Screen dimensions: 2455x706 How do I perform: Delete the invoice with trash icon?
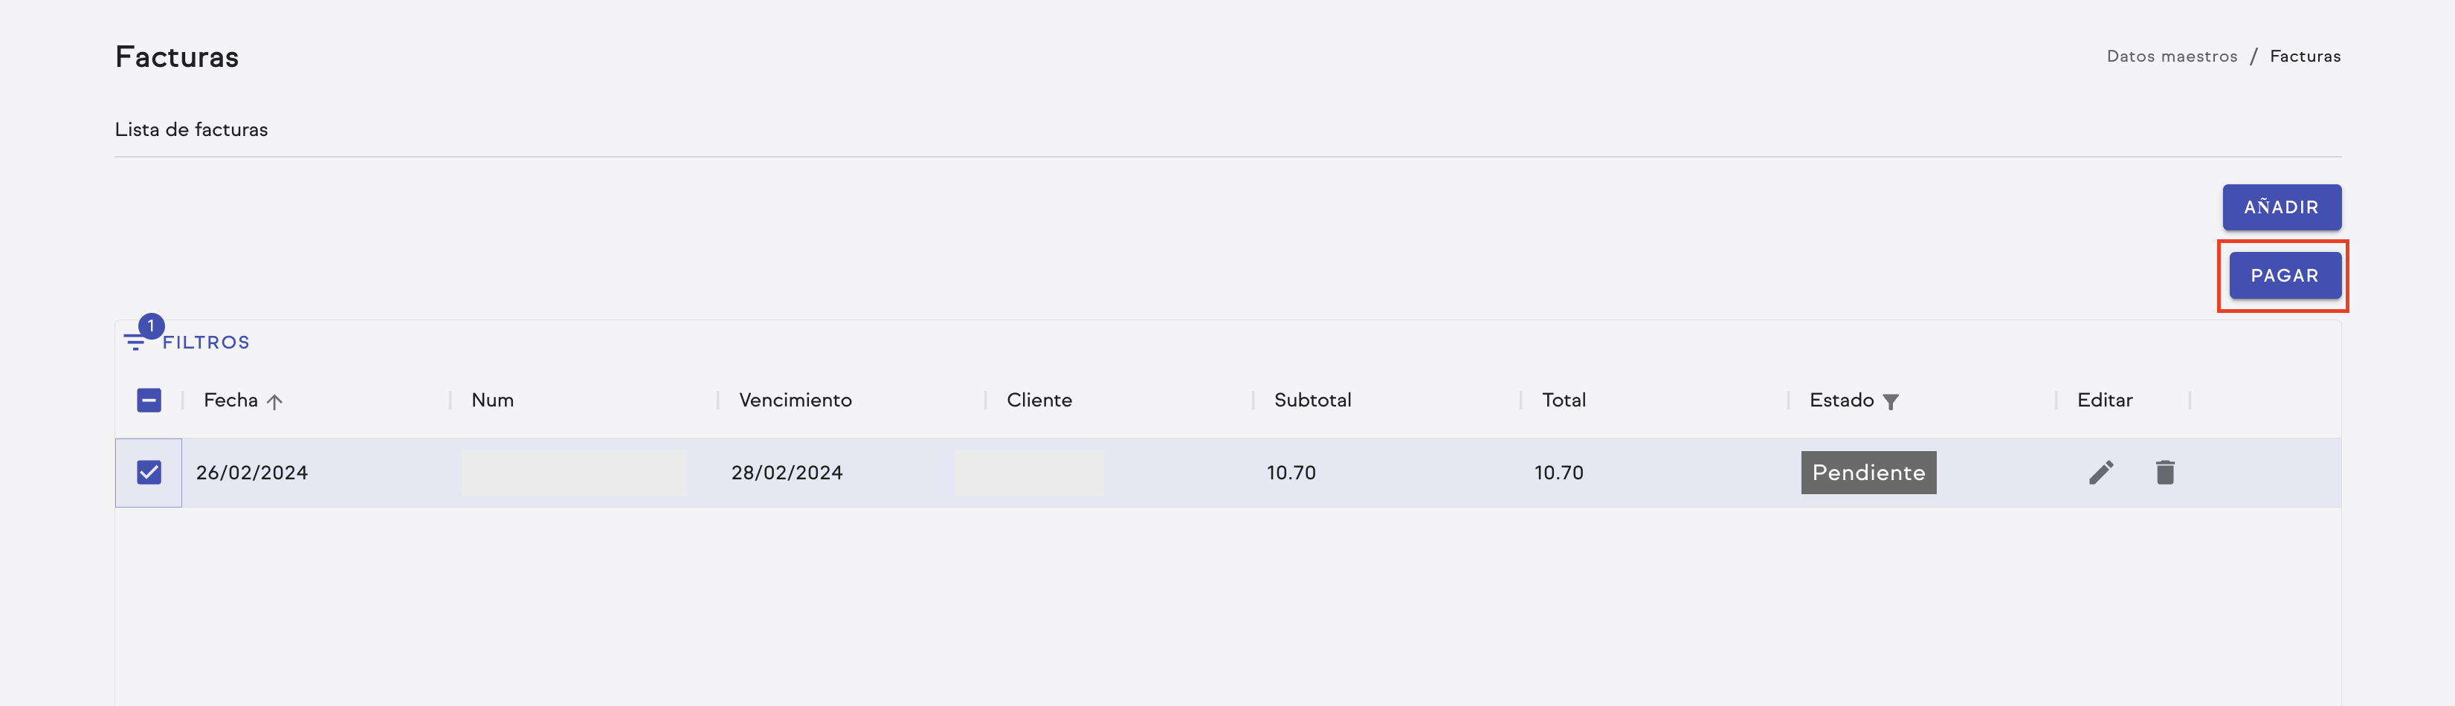click(x=2164, y=473)
